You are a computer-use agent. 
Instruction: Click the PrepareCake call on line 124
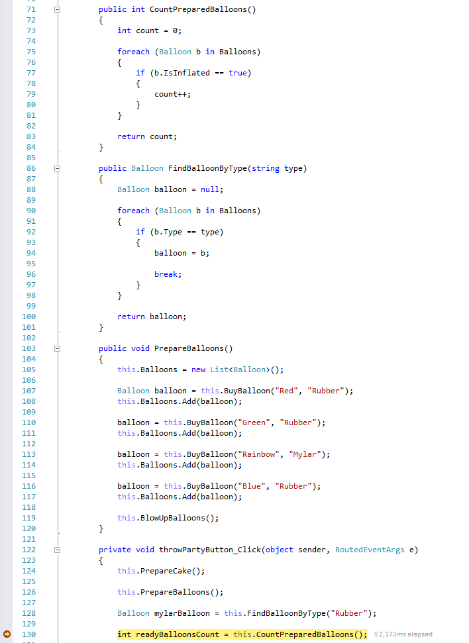[166, 571]
